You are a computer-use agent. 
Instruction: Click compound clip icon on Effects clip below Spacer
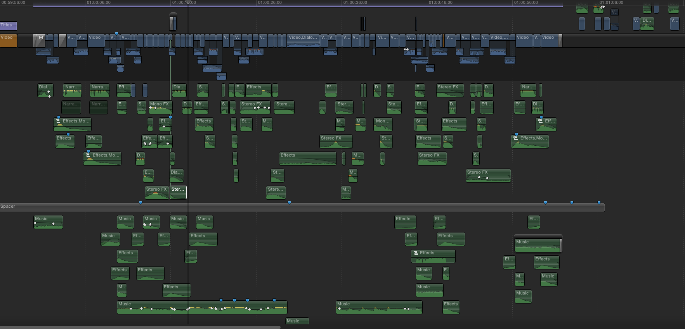click(x=416, y=253)
